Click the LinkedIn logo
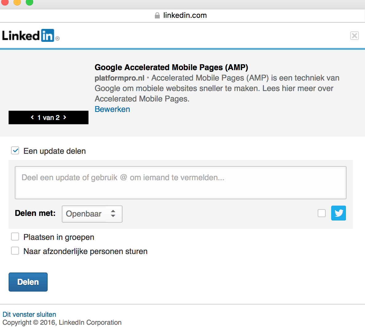365x334 pixels. pyautogui.click(x=31, y=36)
